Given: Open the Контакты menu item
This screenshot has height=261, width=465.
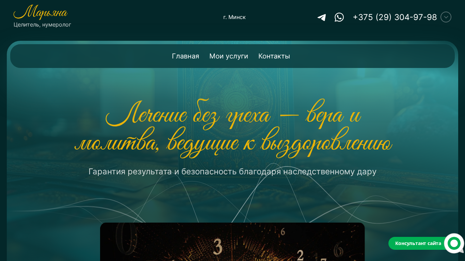Looking at the screenshot, I should 274,56.
